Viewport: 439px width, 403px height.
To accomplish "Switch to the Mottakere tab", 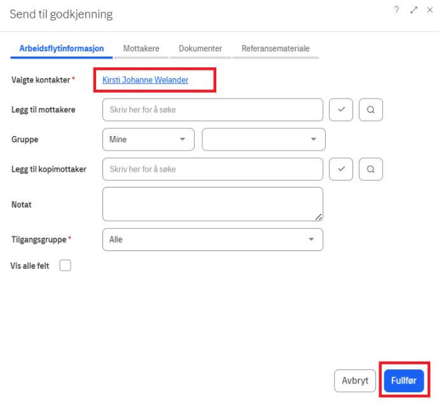I will [x=141, y=48].
